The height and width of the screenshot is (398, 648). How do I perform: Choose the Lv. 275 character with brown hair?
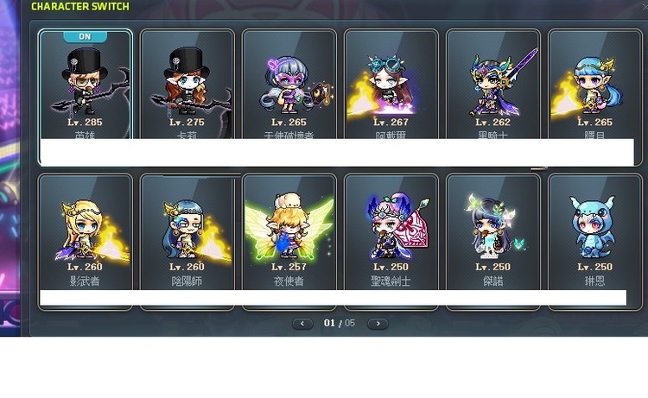(187, 85)
